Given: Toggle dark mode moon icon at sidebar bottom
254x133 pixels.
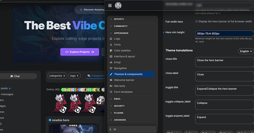Looking at the screenshot, I should coord(111,129).
